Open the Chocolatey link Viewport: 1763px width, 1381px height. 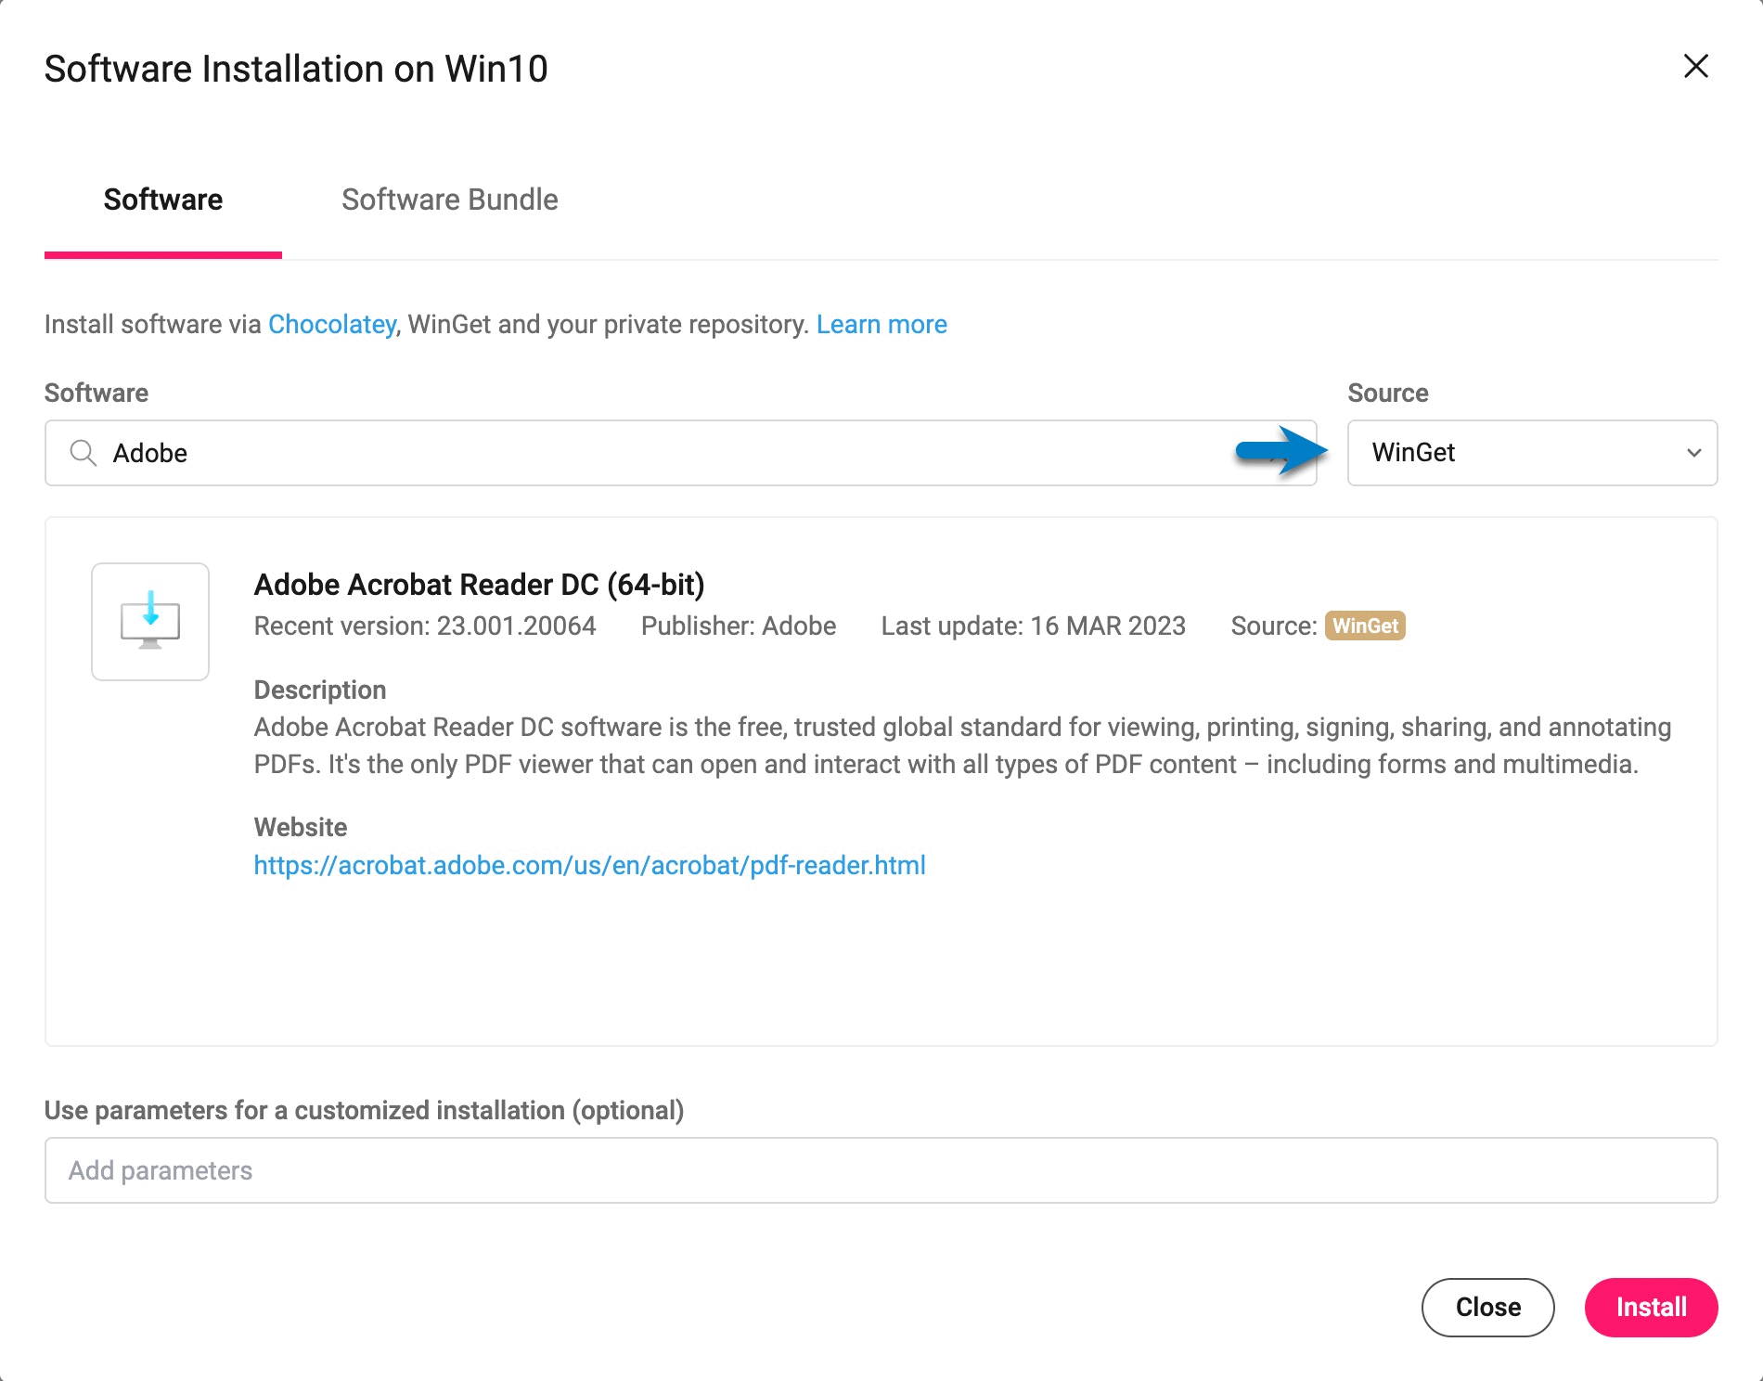332,325
